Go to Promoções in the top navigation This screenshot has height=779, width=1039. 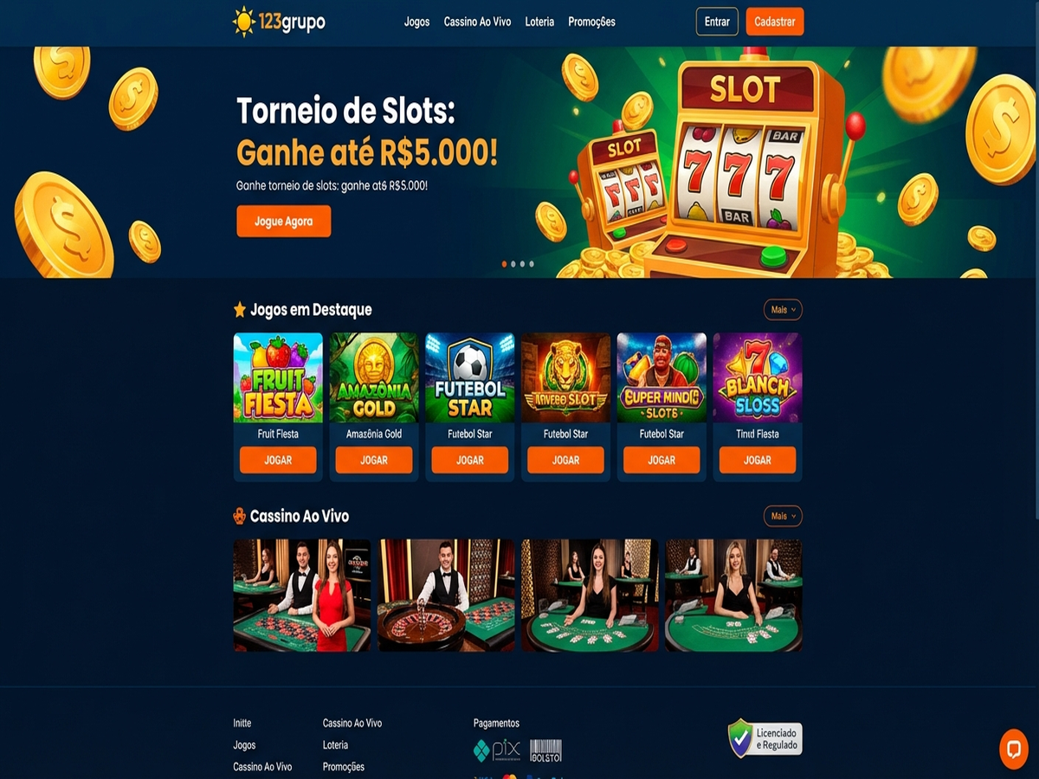click(591, 22)
